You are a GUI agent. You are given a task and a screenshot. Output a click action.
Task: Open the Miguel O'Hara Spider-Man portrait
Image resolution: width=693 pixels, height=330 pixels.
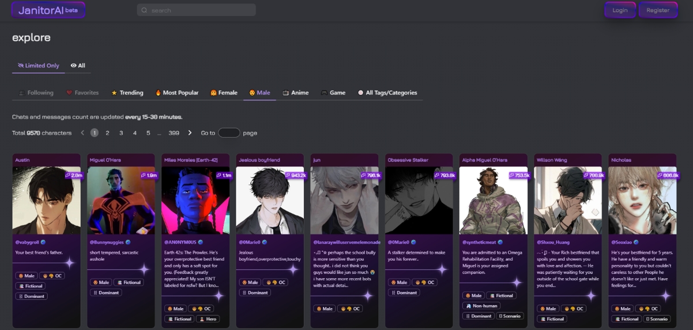[x=121, y=200]
